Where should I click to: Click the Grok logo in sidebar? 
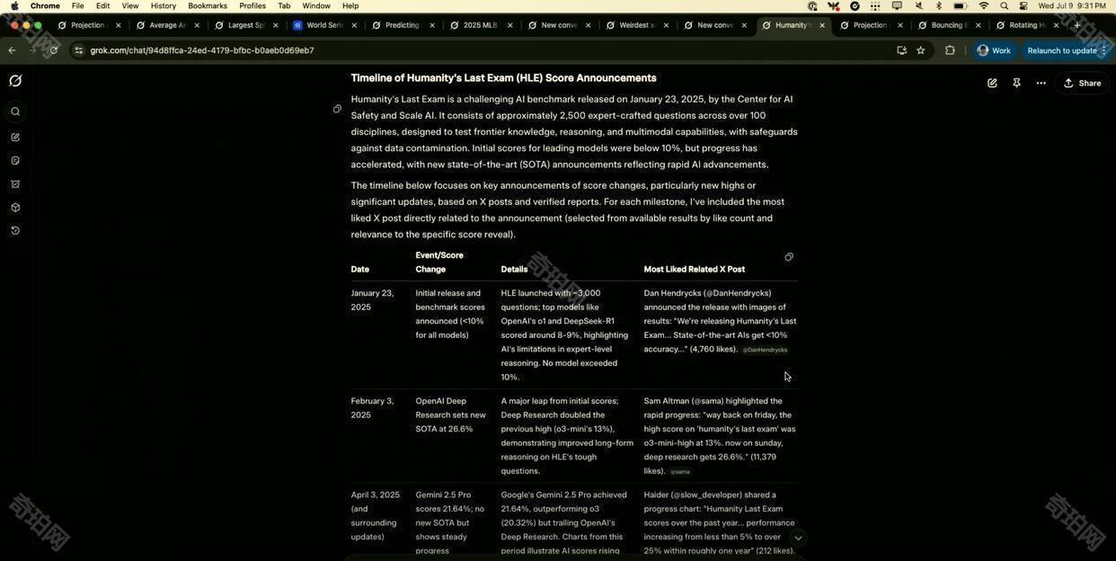pos(15,82)
